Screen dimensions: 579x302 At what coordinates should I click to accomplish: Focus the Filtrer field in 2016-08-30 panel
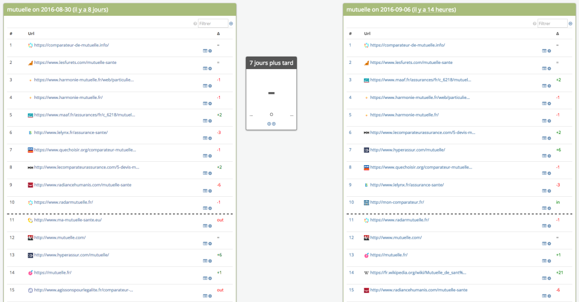pyautogui.click(x=213, y=24)
